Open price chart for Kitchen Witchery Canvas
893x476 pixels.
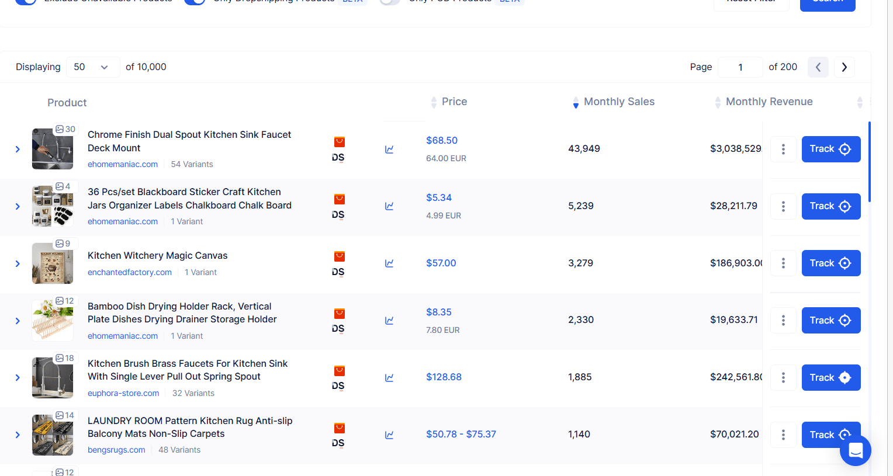389,263
